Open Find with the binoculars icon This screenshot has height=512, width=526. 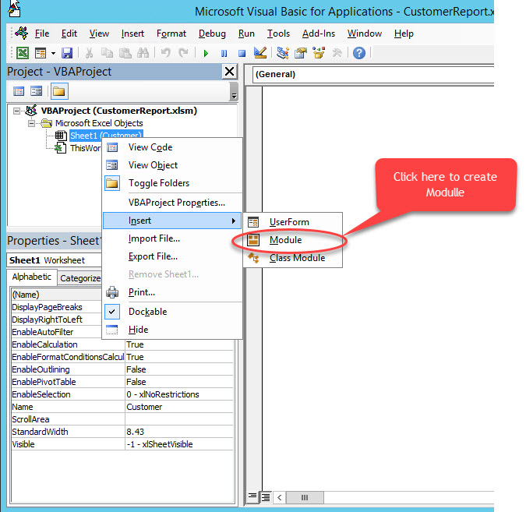click(x=143, y=53)
